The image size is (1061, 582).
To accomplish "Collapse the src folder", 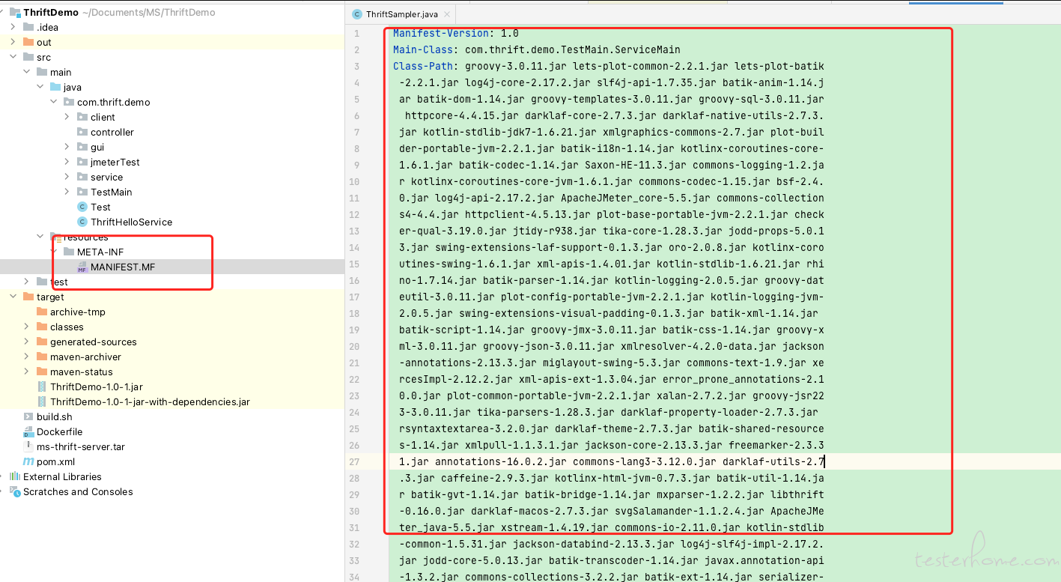I will point(14,57).
